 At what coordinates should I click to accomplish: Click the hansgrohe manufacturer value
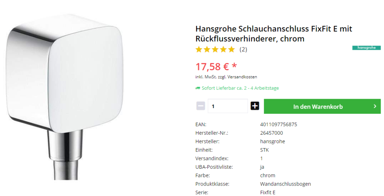272,141
